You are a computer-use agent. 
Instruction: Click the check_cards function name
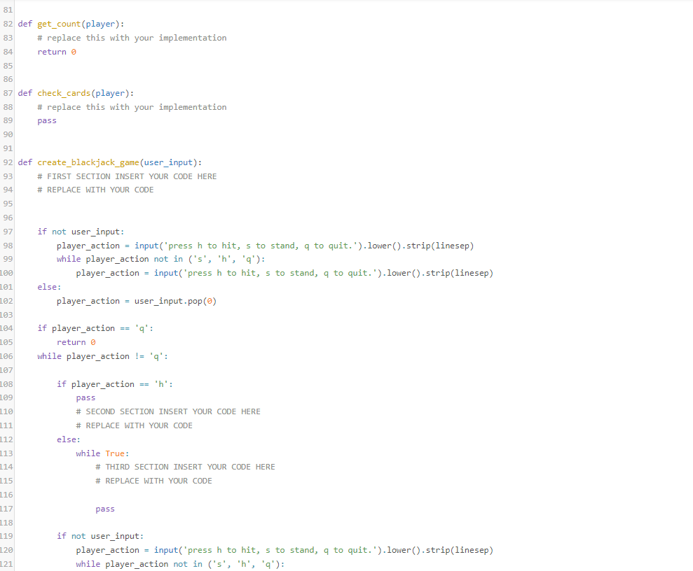coord(64,93)
